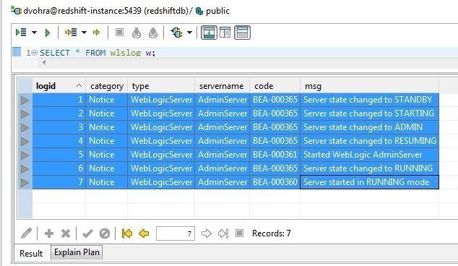Click the SQL editor line 1 text

98,53
